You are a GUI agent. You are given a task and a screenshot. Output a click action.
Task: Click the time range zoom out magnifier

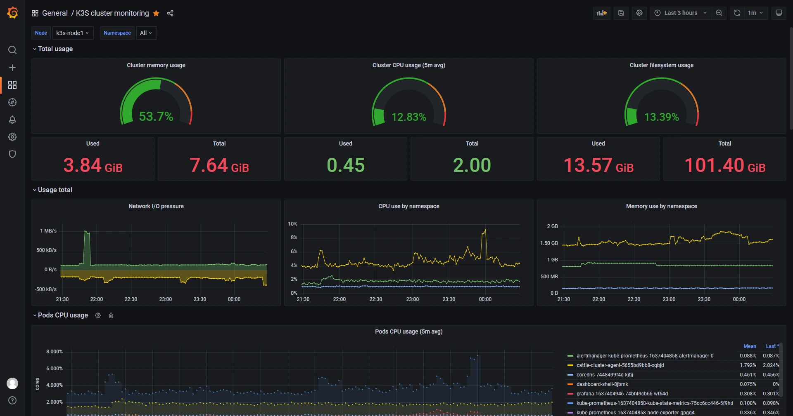[719, 13]
